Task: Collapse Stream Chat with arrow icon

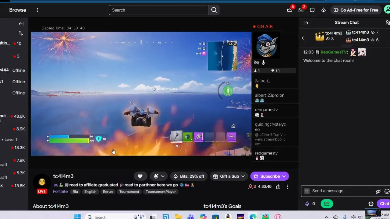Action: pos(306,23)
